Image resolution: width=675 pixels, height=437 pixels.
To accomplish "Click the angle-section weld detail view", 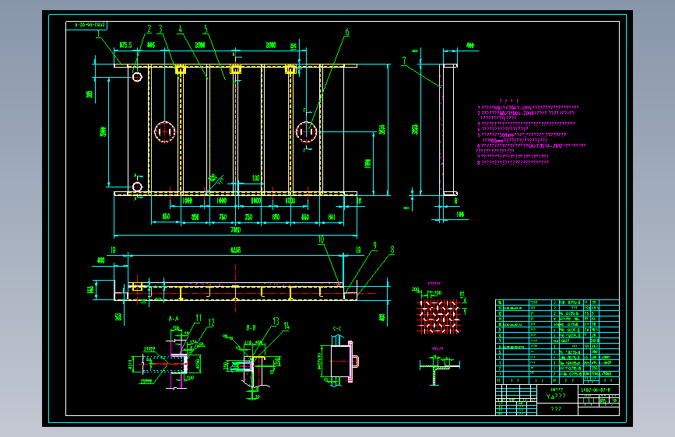I will [x=440, y=369].
